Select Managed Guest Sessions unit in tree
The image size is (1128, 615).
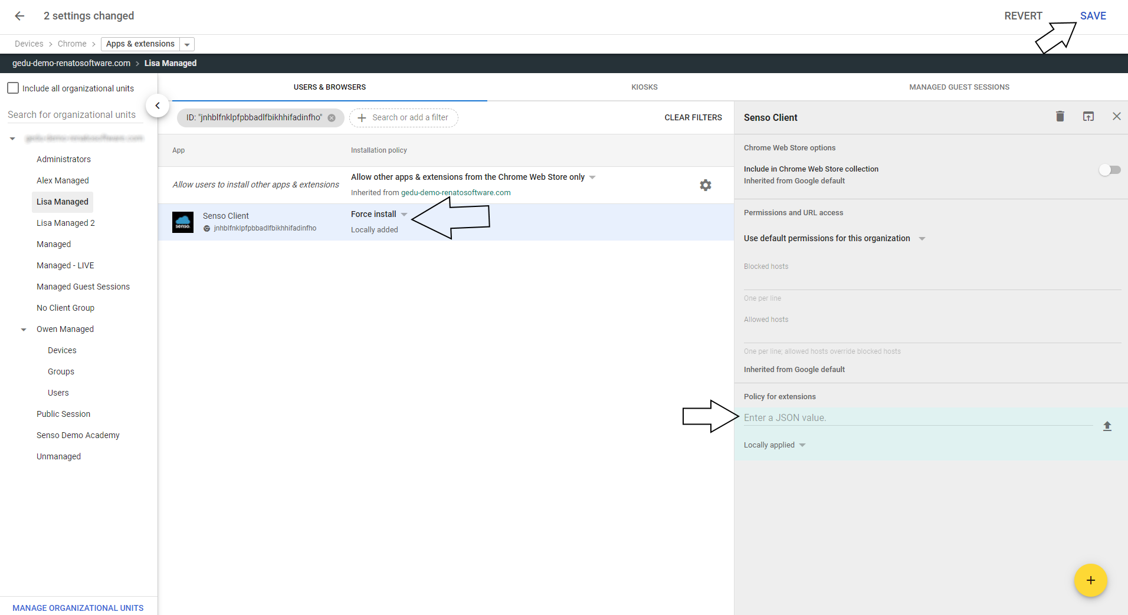(83, 287)
